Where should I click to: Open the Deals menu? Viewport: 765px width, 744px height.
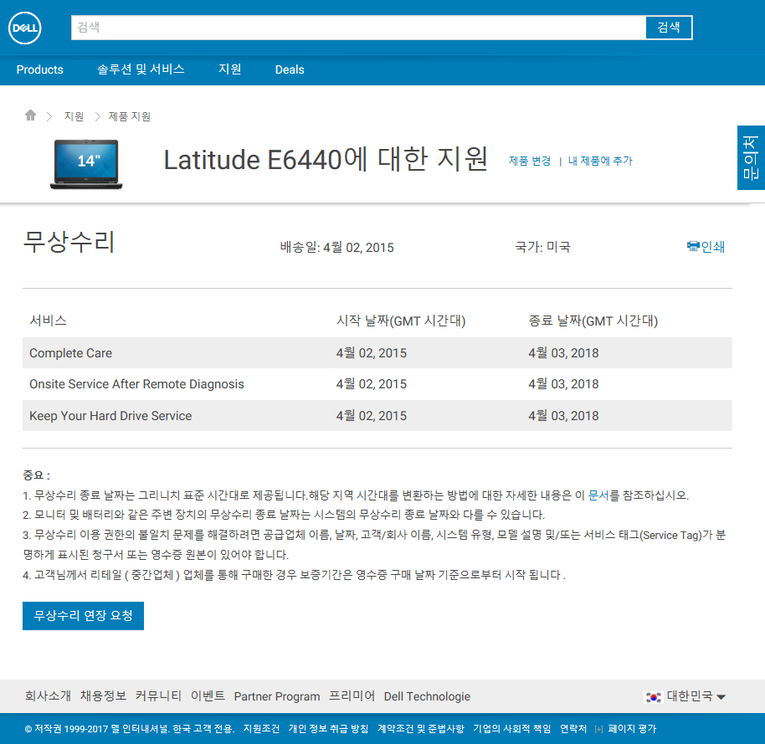point(290,69)
